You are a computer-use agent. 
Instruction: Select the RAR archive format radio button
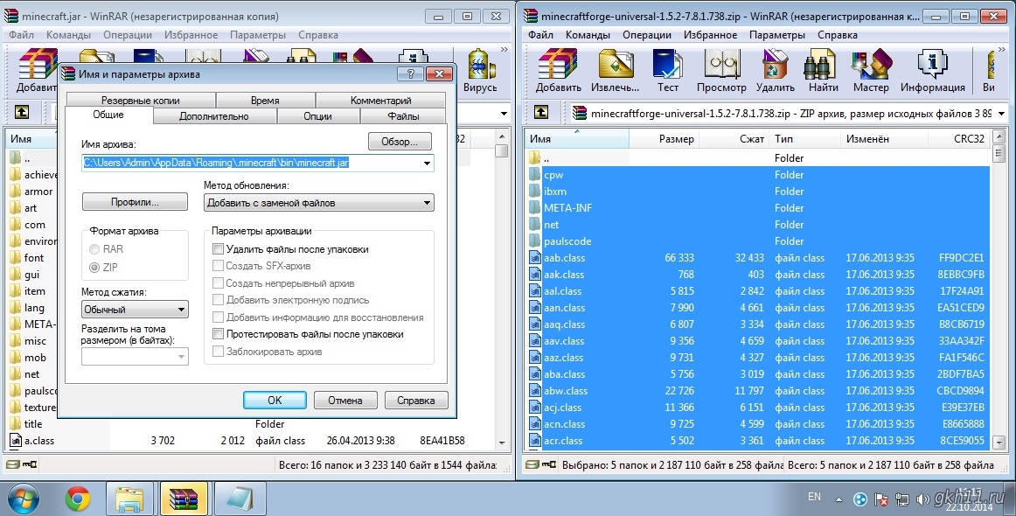[x=94, y=249]
